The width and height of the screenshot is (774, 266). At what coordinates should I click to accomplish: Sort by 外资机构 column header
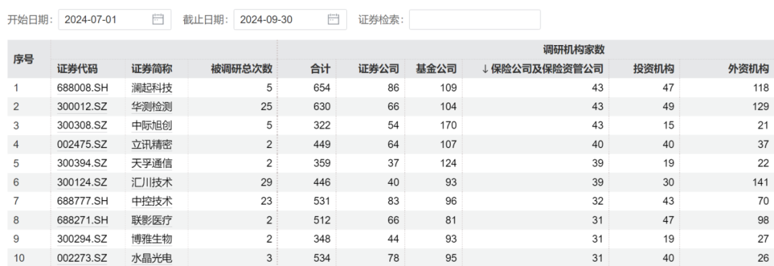tap(749, 69)
